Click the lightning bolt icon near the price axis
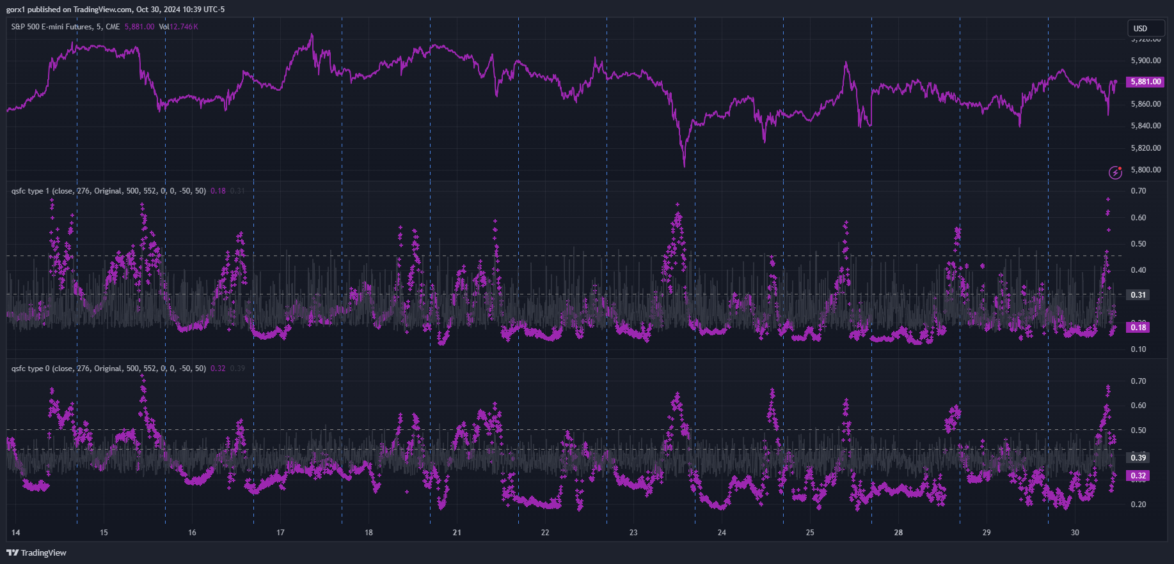The image size is (1174, 564). point(1115,172)
